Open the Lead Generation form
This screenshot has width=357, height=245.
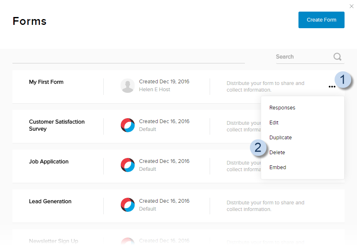point(50,201)
